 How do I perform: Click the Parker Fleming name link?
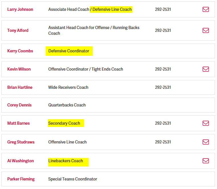click(21, 179)
